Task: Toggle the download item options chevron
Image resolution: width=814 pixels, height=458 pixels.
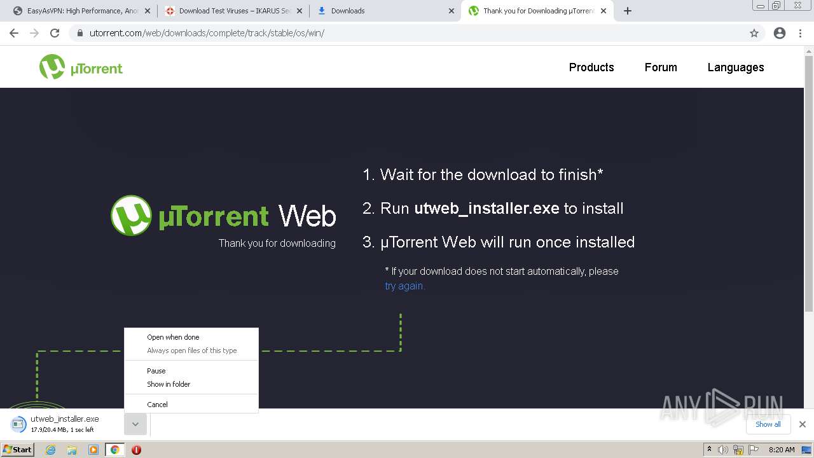Action: (135, 424)
